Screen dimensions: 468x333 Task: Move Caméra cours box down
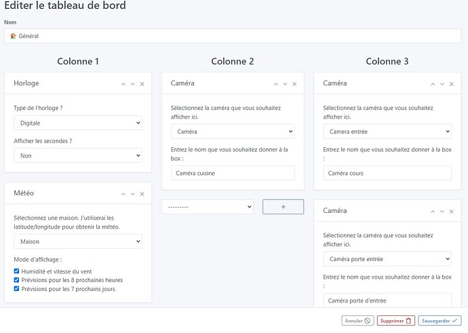442,84
